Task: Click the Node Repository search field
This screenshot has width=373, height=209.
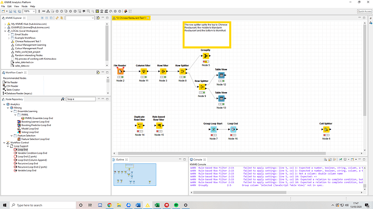Action: [x=81, y=99]
